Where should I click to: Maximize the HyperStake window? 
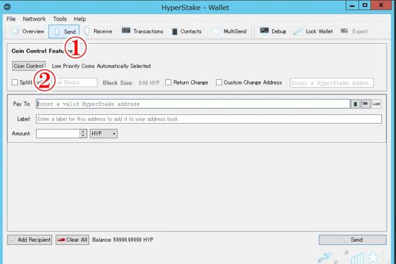[x=364, y=5]
